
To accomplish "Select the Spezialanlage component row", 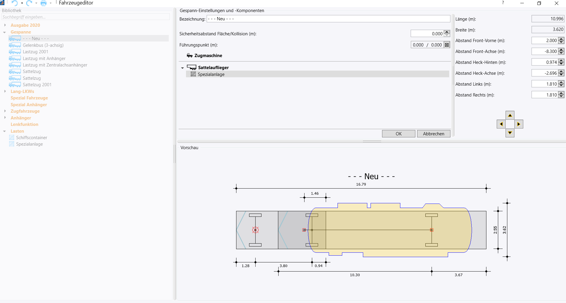I will click(x=317, y=74).
